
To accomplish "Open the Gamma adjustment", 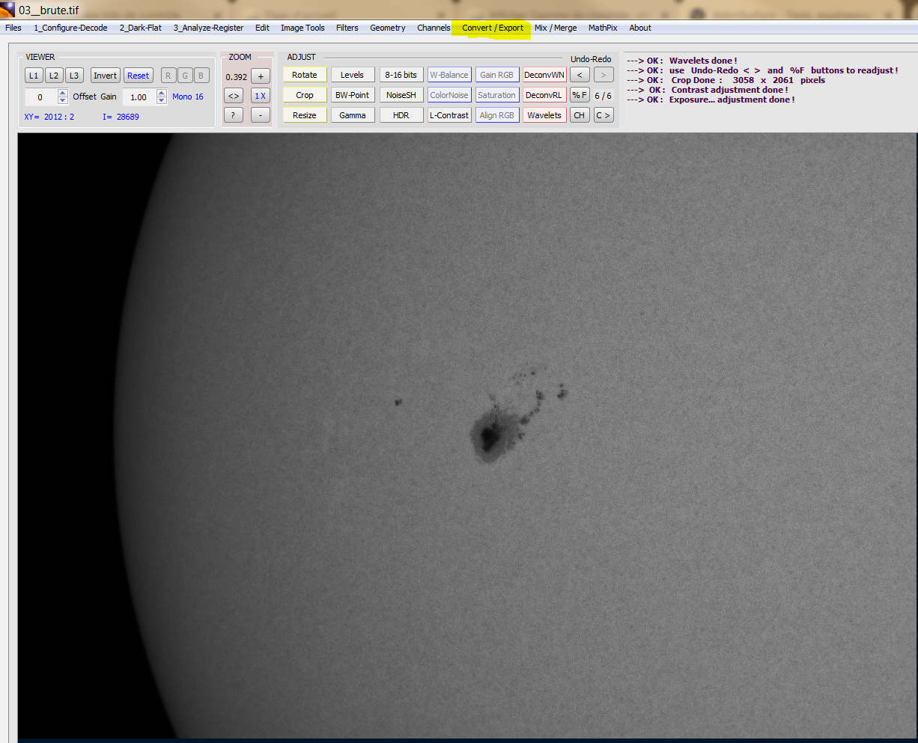I will pyautogui.click(x=353, y=115).
